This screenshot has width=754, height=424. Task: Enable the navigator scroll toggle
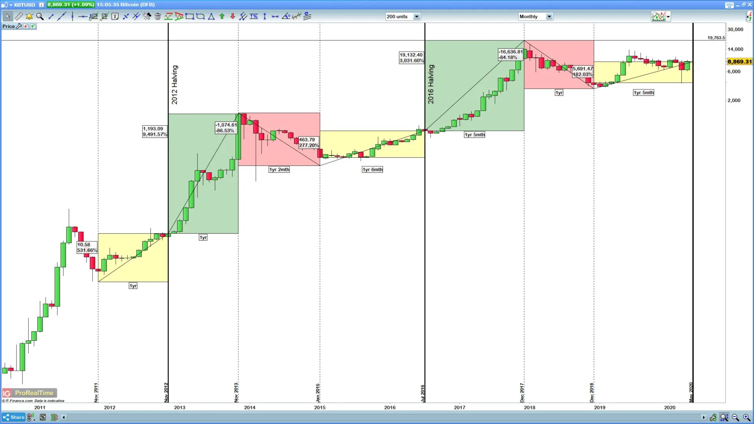click(63, 417)
